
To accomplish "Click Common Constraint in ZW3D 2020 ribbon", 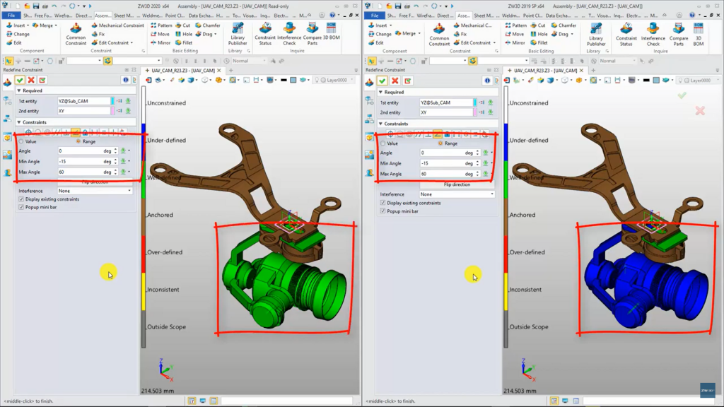I will tap(76, 33).
